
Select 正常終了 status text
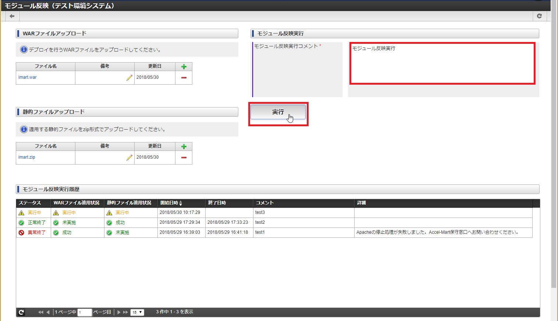[x=37, y=223]
